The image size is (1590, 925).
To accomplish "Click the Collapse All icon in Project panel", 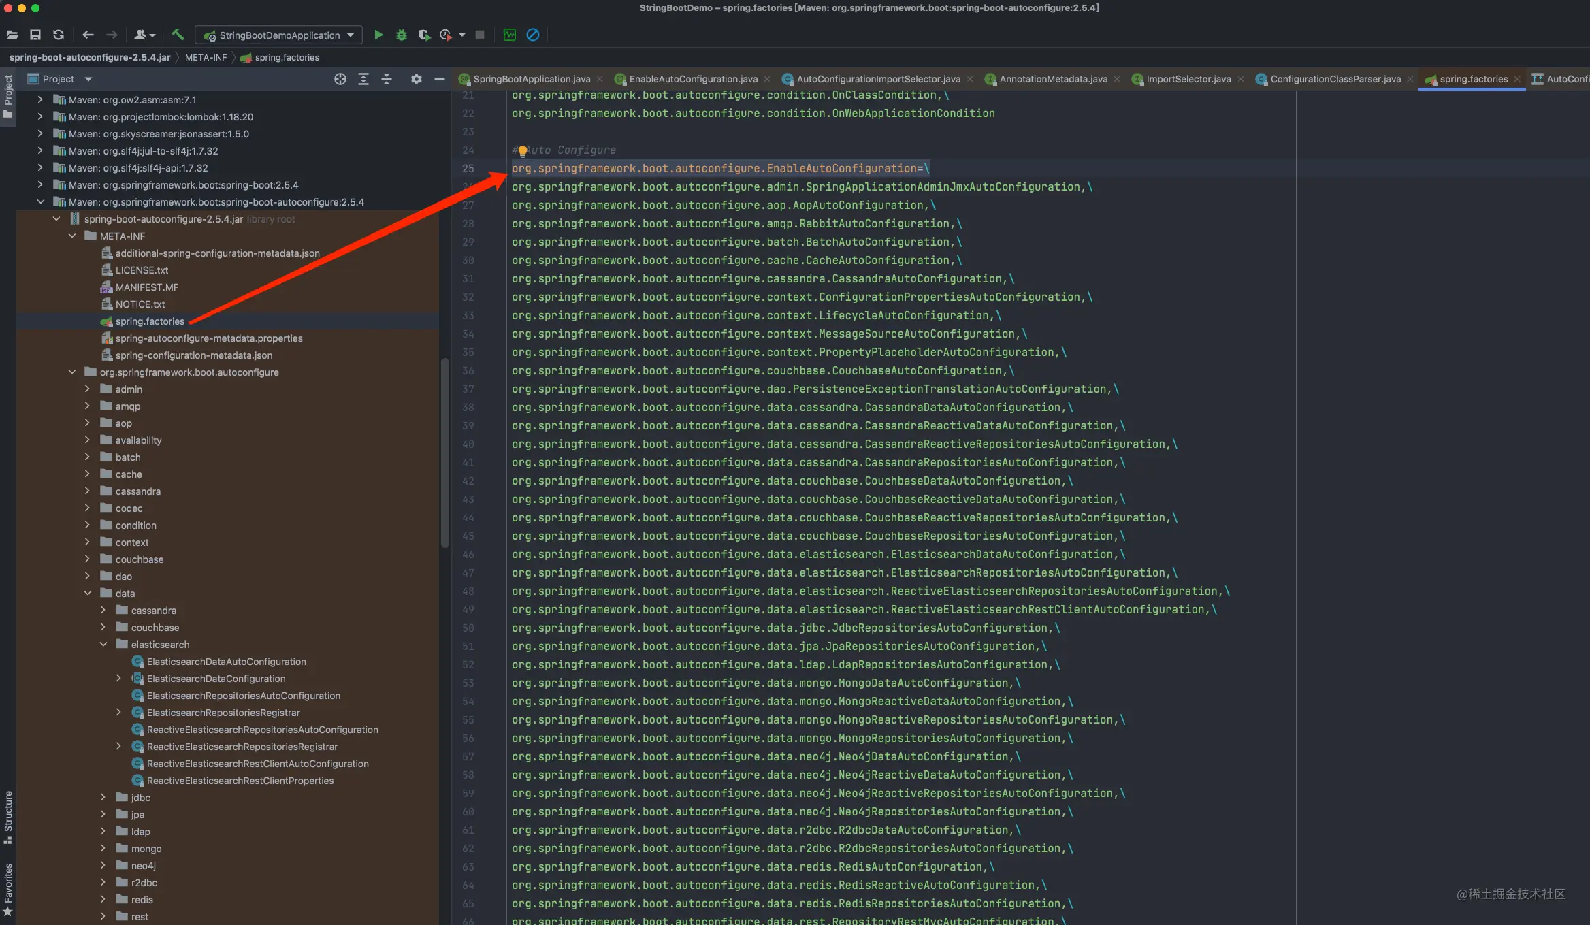I will click(x=387, y=79).
